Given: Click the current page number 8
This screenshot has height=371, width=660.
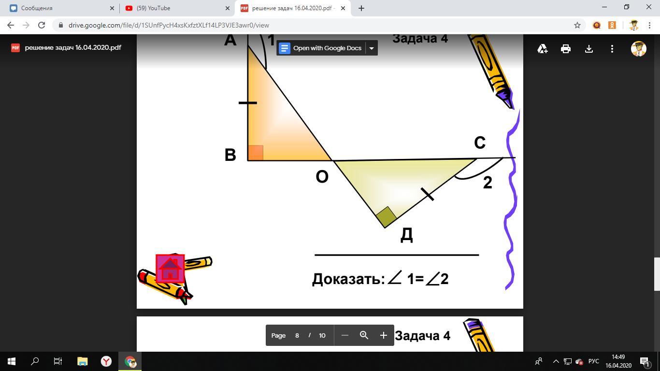Looking at the screenshot, I should coord(297,335).
